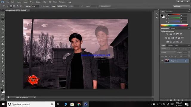Open the layer Fill dropdown arrow
Viewport: 191px width, 107px height.
pos(189,56)
